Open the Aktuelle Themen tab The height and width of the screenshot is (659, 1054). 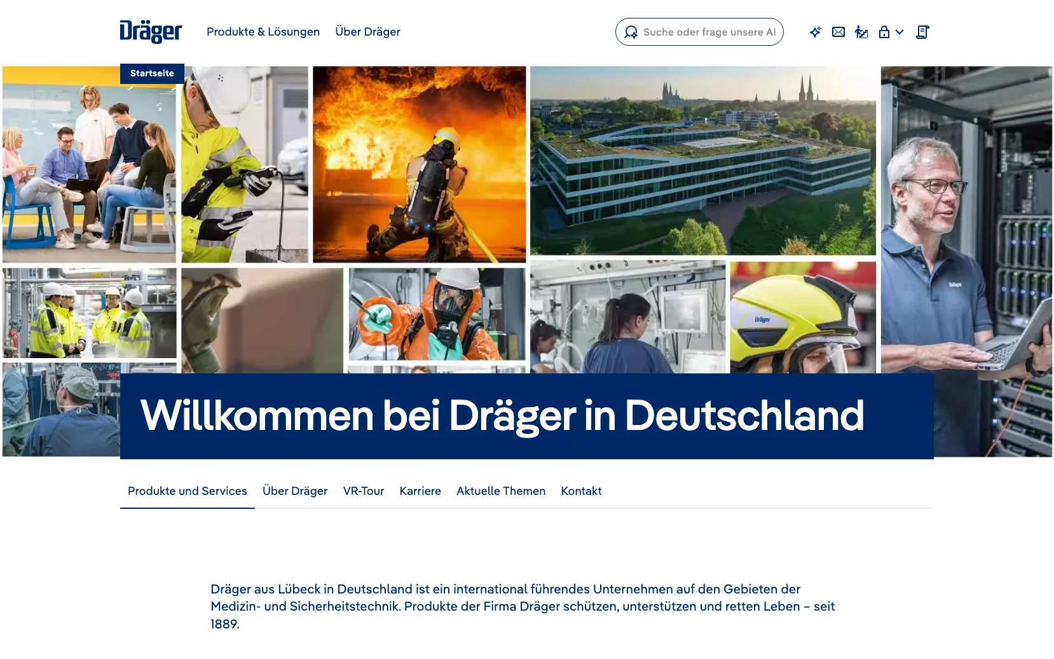(501, 491)
